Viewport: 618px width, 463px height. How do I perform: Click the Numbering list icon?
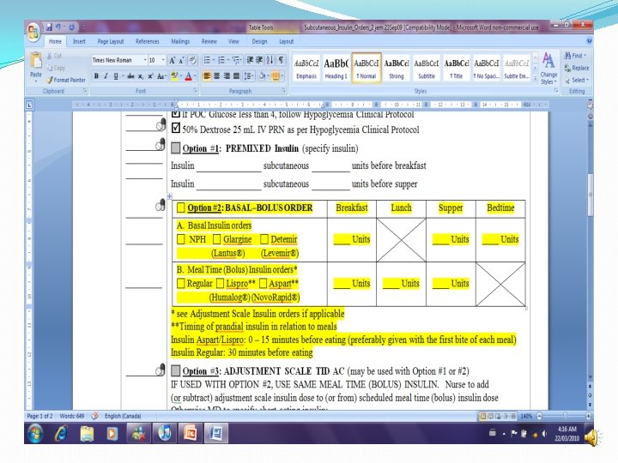pos(221,60)
